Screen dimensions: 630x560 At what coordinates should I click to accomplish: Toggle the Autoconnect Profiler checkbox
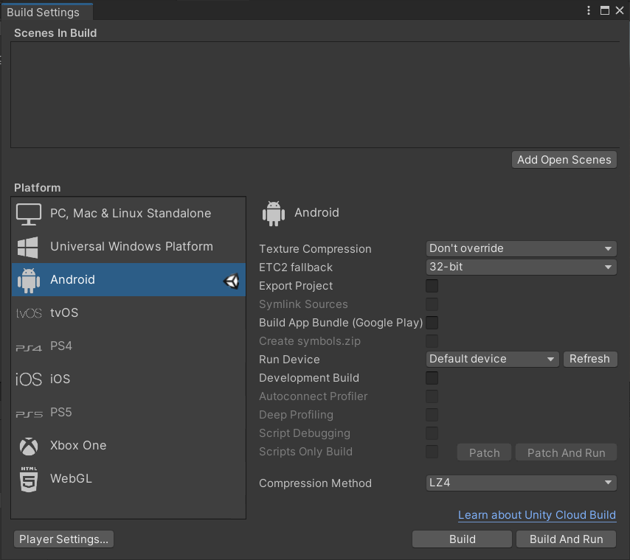(432, 396)
